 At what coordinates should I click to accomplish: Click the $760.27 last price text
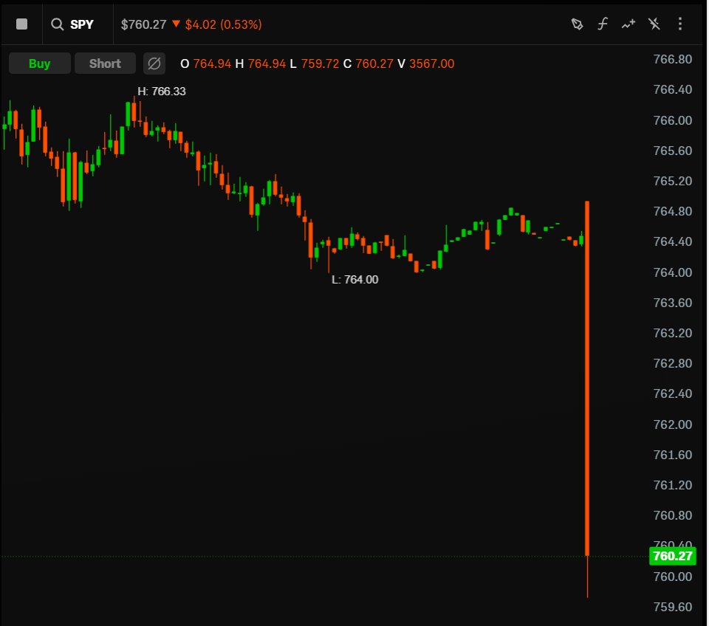click(x=144, y=24)
